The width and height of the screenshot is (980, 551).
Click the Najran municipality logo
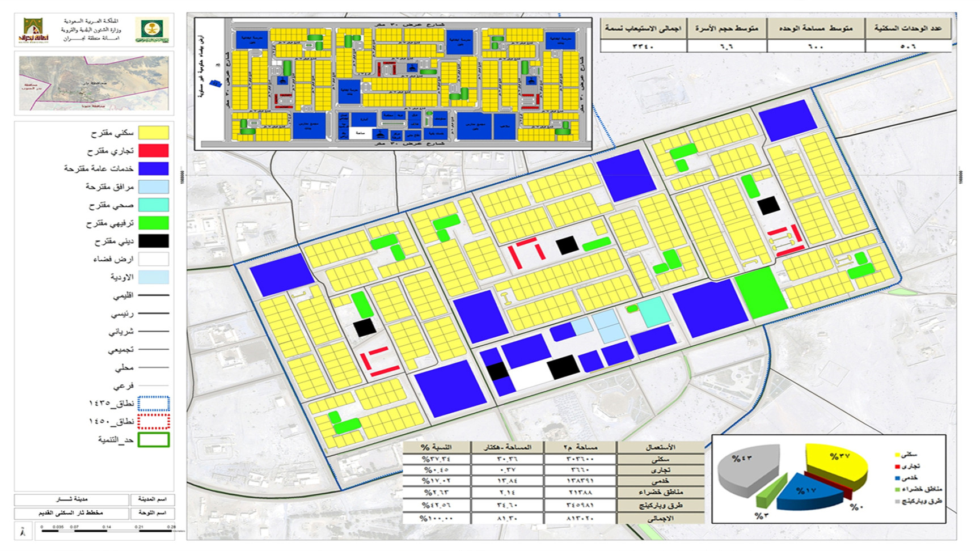[33, 29]
